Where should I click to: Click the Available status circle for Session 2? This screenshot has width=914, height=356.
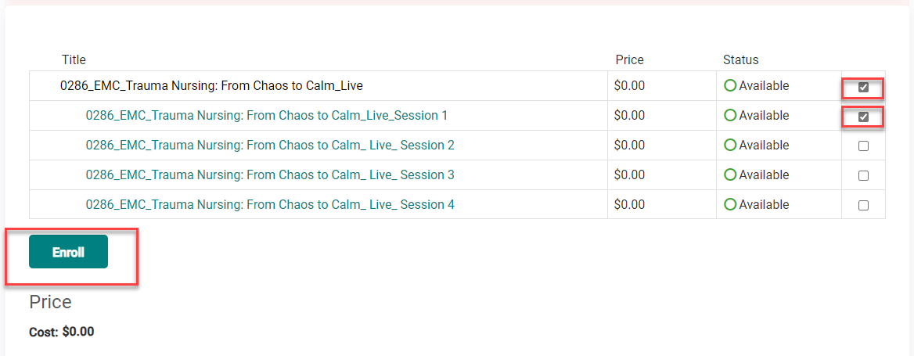730,146
